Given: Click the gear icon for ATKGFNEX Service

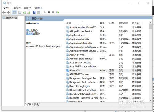Looking at the screenshot, I should pos(67,74).
